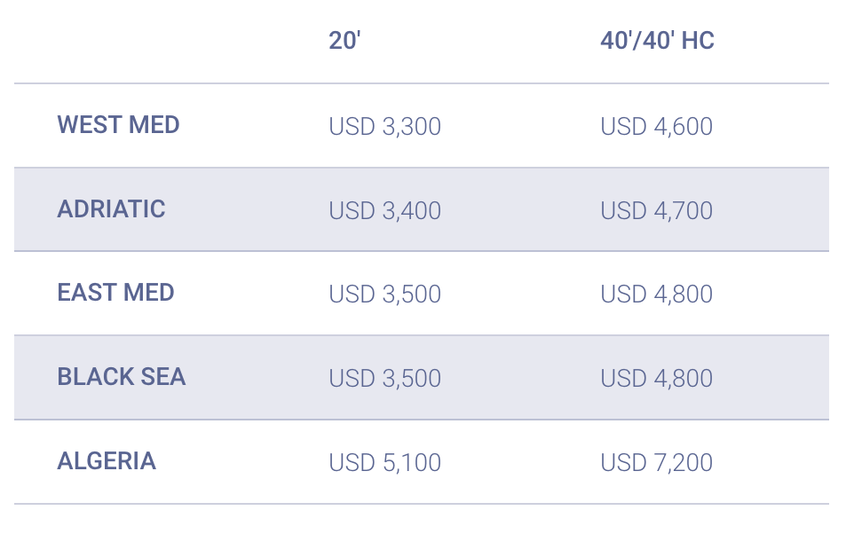This screenshot has width=854, height=534.
Task: Click WEST MED 20' price USD 3,300
Action: click(x=384, y=127)
